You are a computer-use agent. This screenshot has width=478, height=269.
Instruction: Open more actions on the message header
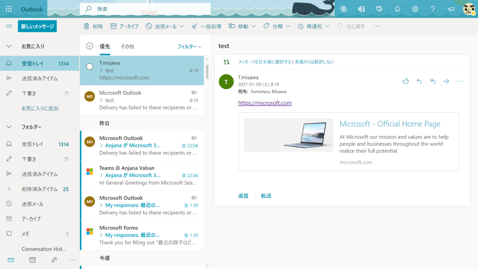[x=459, y=81]
